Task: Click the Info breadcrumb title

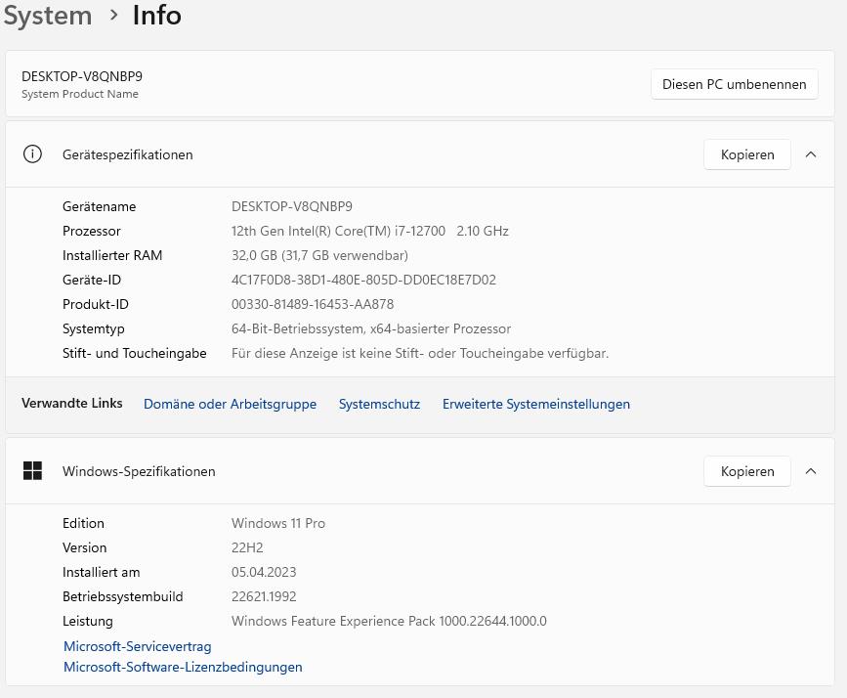Action: [156, 15]
